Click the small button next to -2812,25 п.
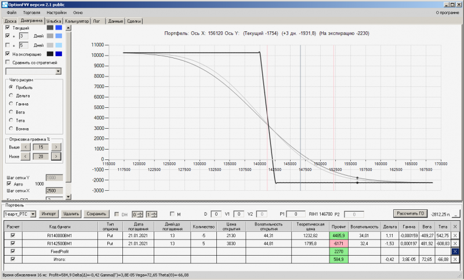 click(457, 214)
